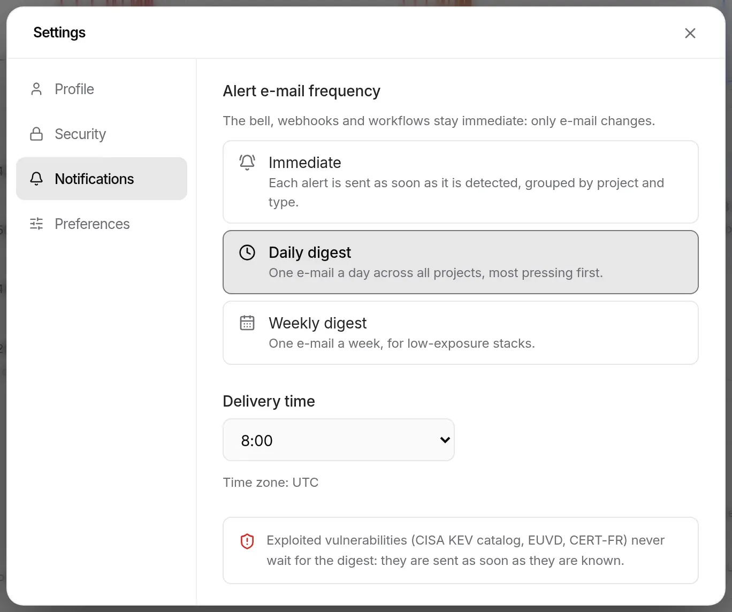Select the Daily digest option
This screenshot has width=732, height=612.
click(461, 262)
